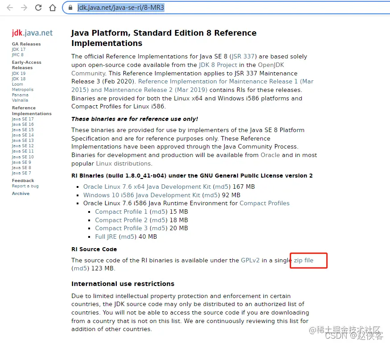Open the Oracle link in paragraph
Viewport: 390px width, 344px height.
tap(270, 155)
